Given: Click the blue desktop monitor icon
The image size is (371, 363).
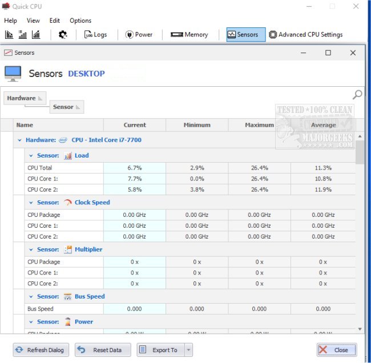Looking at the screenshot, I should pos(13,74).
